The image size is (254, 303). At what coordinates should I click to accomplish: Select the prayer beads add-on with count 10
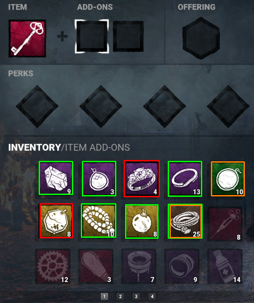99,221
